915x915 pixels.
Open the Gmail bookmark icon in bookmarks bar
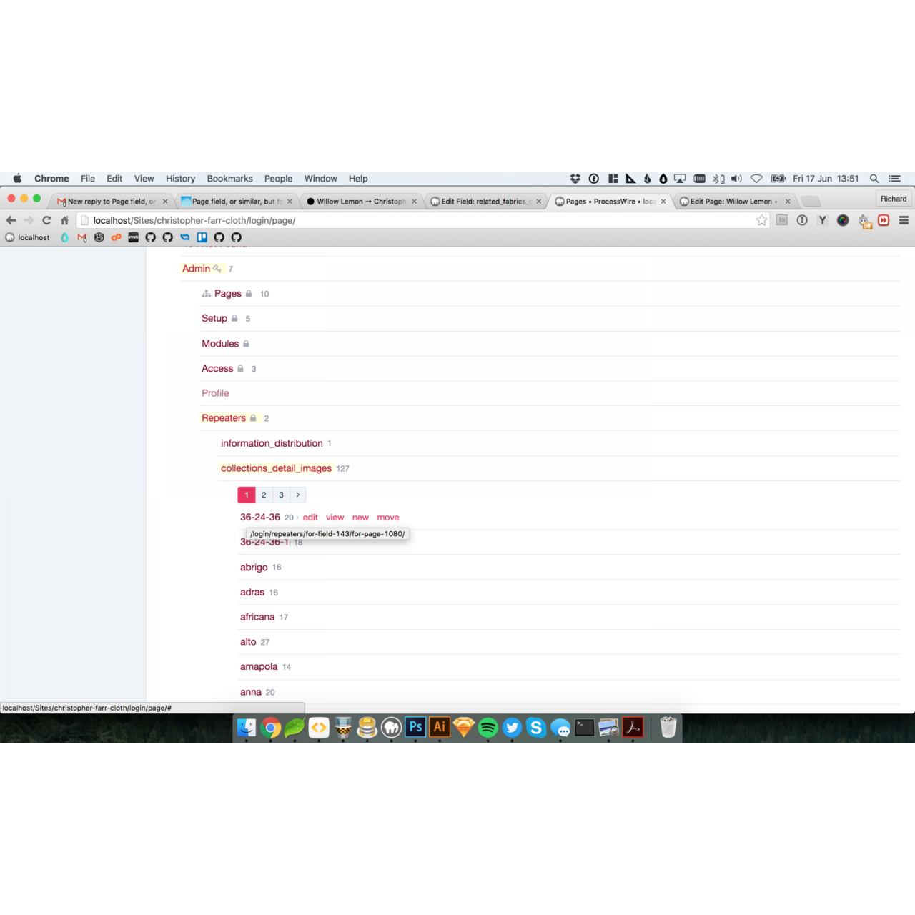coord(81,237)
